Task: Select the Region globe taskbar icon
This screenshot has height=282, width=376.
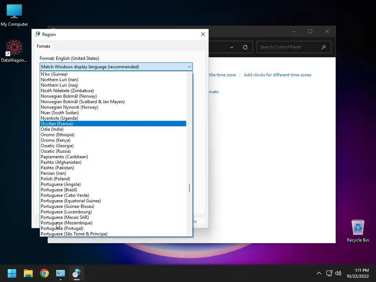Action: point(77,273)
